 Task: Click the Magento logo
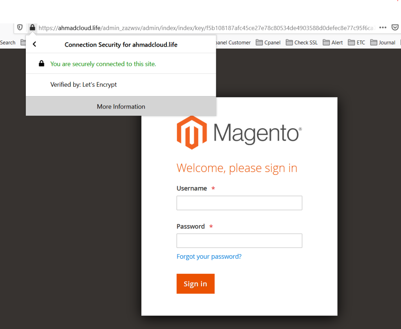239,132
